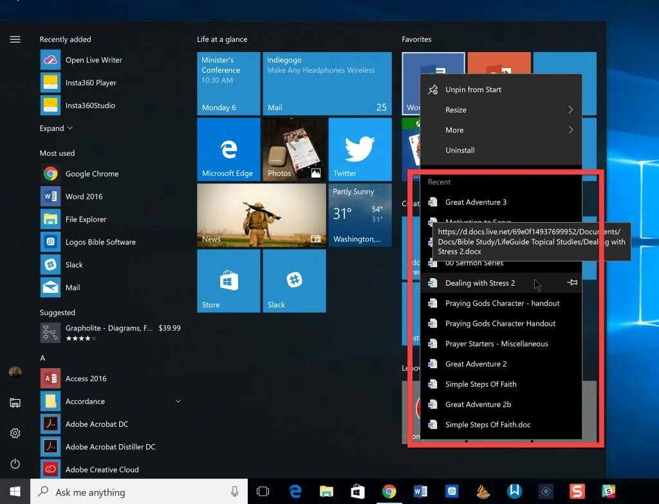Select Unpin from Start
Viewport: 659px width, 504px height.
tap(501, 89)
